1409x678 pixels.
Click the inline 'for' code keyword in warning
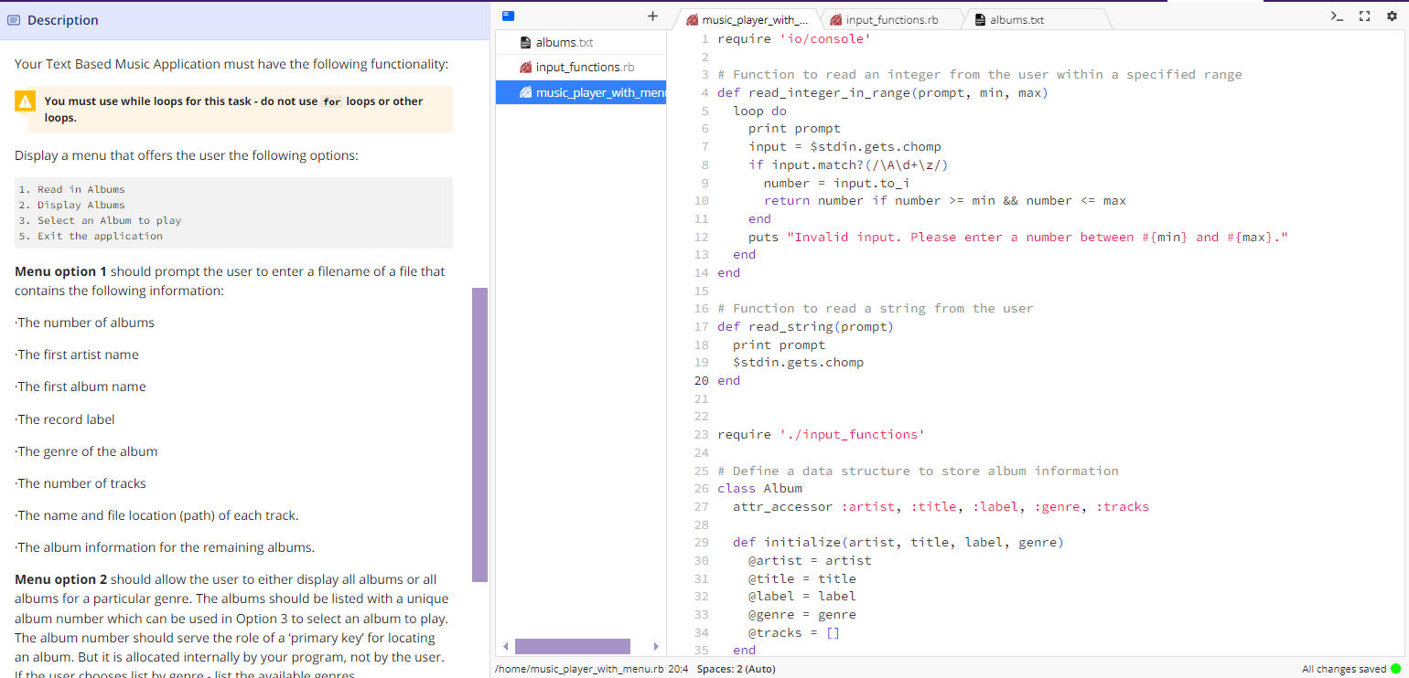pos(331,101)
